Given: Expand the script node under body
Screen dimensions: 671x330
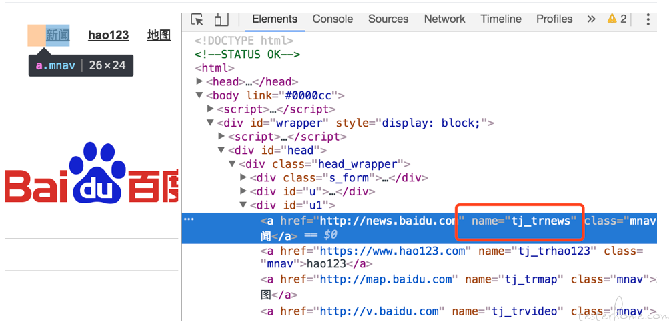Looking at the screenshot, I should 211,109.
